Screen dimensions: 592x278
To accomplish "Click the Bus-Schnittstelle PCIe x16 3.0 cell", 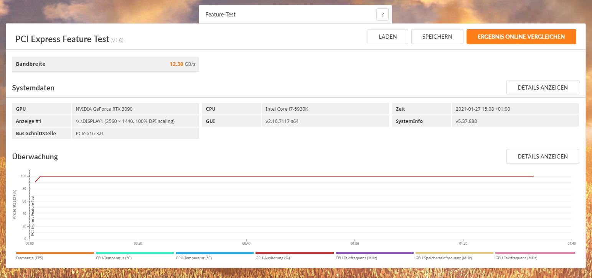I will (x=89, y=133).
